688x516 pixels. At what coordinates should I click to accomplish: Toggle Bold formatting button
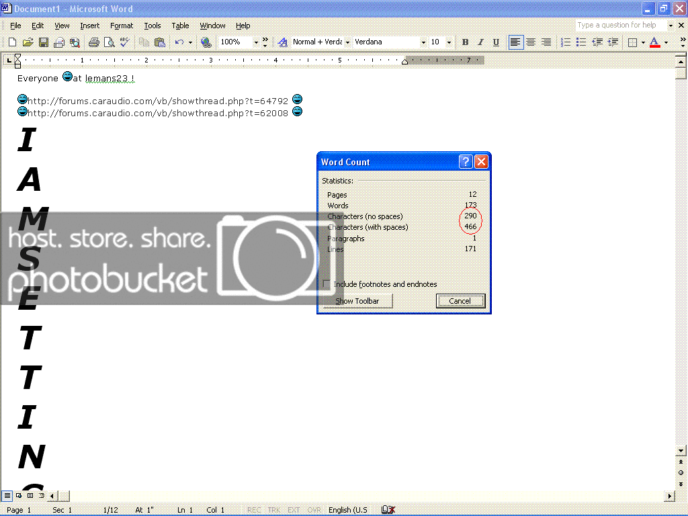[x=465, y=42]
